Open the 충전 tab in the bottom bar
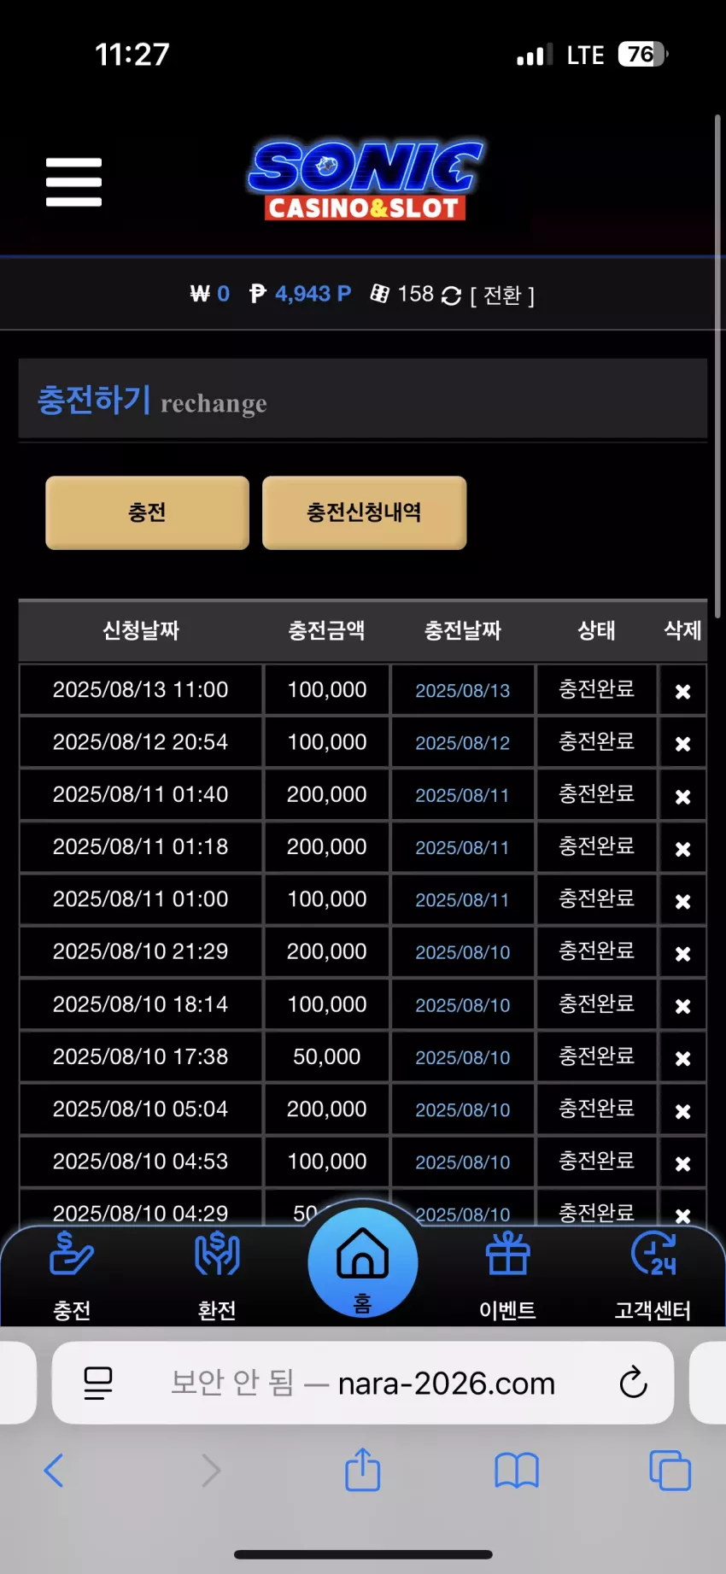The image size is (726, 1574). pos(72,1275)
